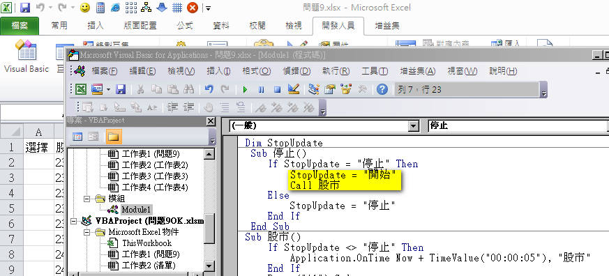The height and width of the screenshot is (276, 609).
Task: Select Module1 in the project tree
Action: 136,210
